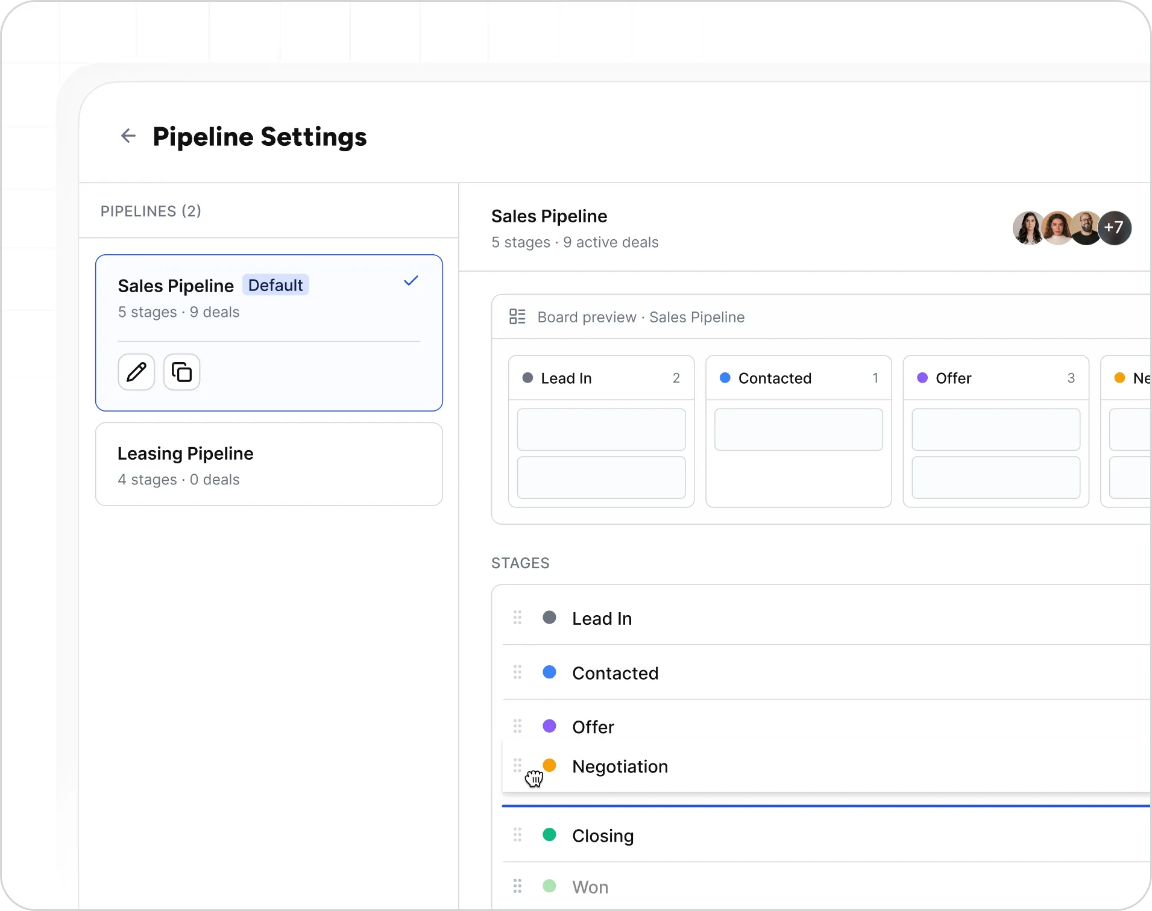The width and height of the screenshot is (1152, 911).
Task: Click the drag handle beside Offer stage row
Action: (517, 726)
